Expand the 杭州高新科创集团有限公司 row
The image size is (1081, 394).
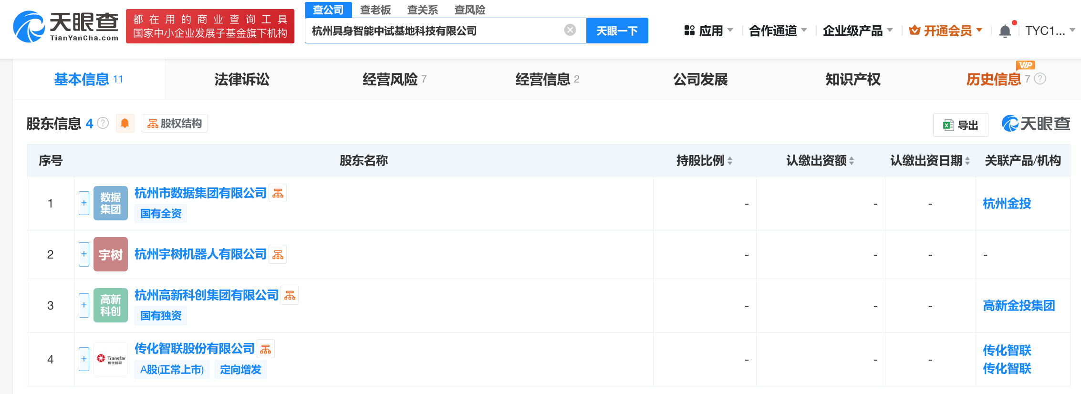point(84,305)
